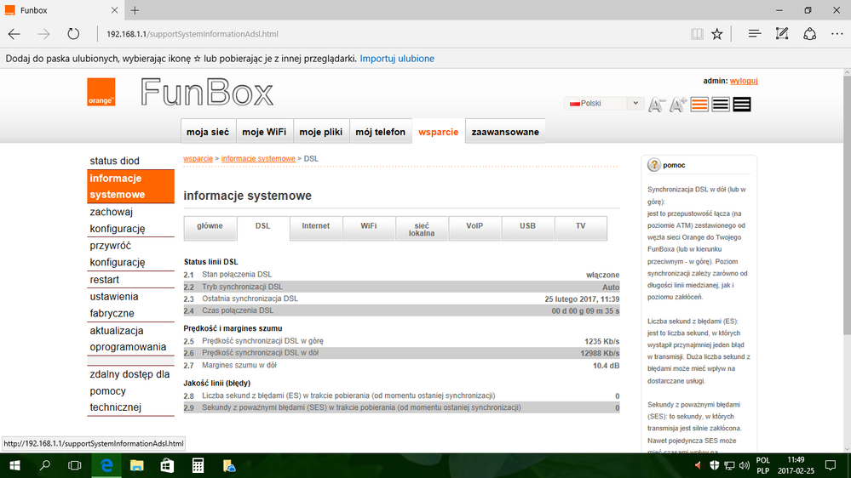Reload the page with the refresh icon
The width and height of the screenshot is (851, 478).
coord(73,34)
